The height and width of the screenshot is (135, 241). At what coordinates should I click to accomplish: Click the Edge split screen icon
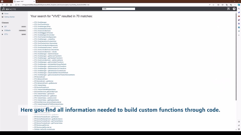(x=218, y=5)
